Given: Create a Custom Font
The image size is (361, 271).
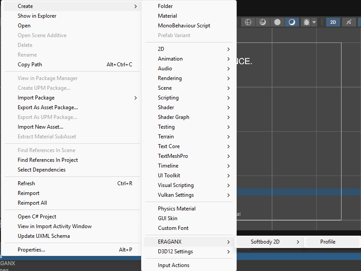Looking at the screenshot, I should click(x=189, y=228).
